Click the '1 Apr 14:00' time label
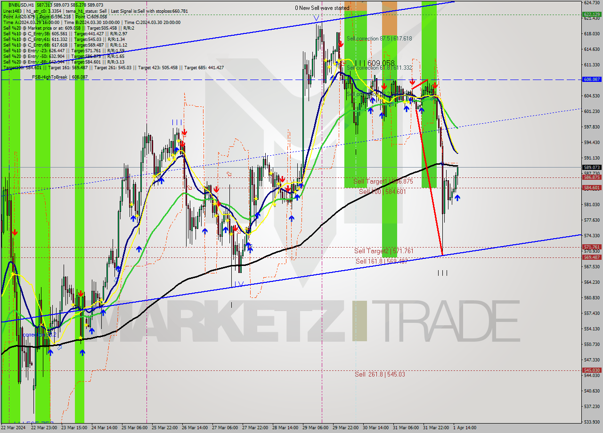Viewport: 603px width, 433px height. coord(465,428)
